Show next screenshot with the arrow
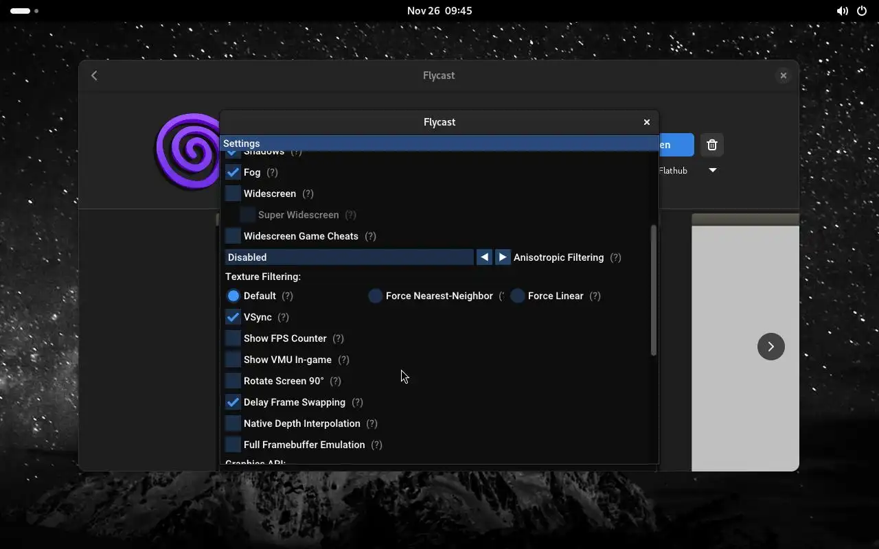Viewport: 879px width, 549px height. pyautogui.click(x=770, y=347)
